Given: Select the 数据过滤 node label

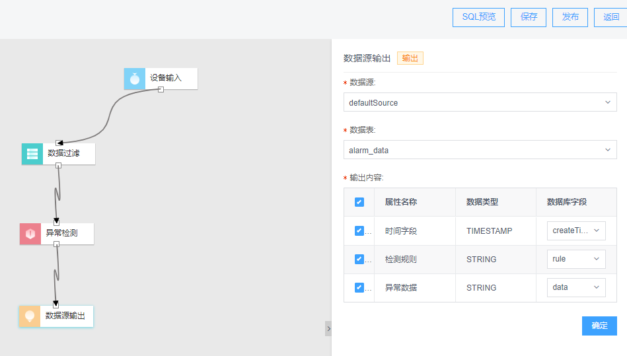Looking at the screenshot, I should (x=63, y=153).
